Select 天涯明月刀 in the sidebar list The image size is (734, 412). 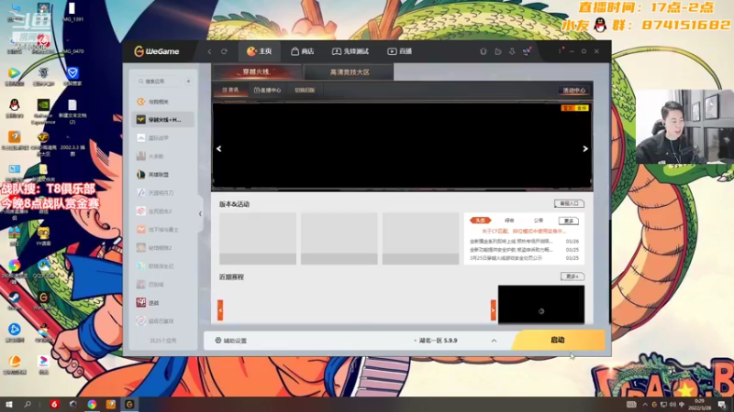point(163,192)
